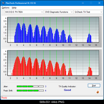The image size is (104, 104).
Task: Open the Options menu
Action: [x=5, y=8]
